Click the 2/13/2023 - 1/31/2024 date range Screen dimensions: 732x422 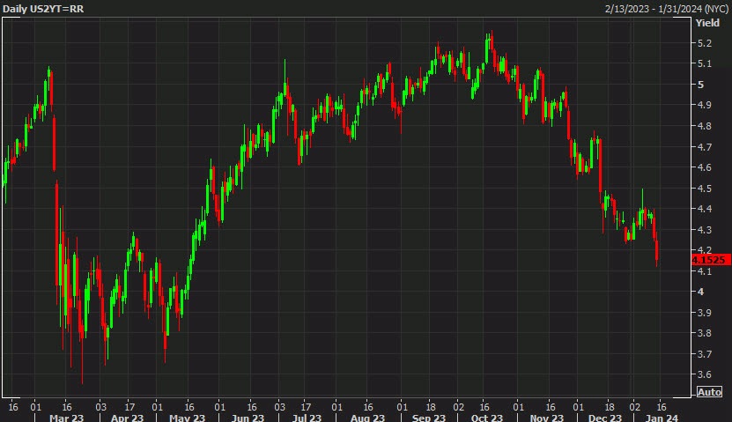(x=665, y=8)
